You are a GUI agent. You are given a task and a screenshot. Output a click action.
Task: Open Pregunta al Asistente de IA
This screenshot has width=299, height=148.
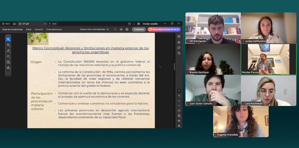164,29
